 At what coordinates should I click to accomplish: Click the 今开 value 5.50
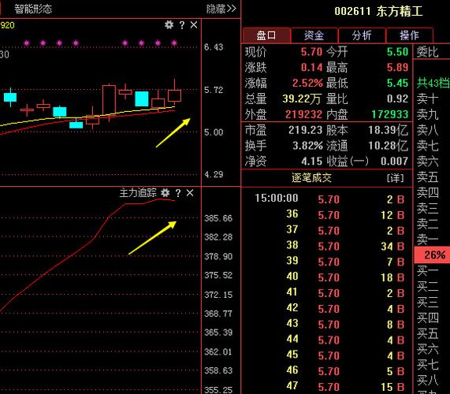pyautogui.click(x=397, y=52)
